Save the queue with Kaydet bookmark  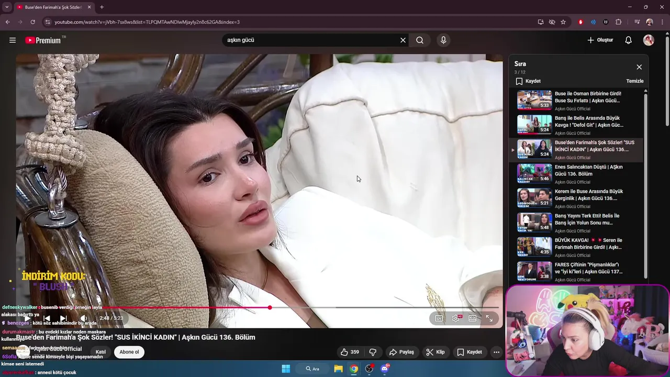point(528,81)
